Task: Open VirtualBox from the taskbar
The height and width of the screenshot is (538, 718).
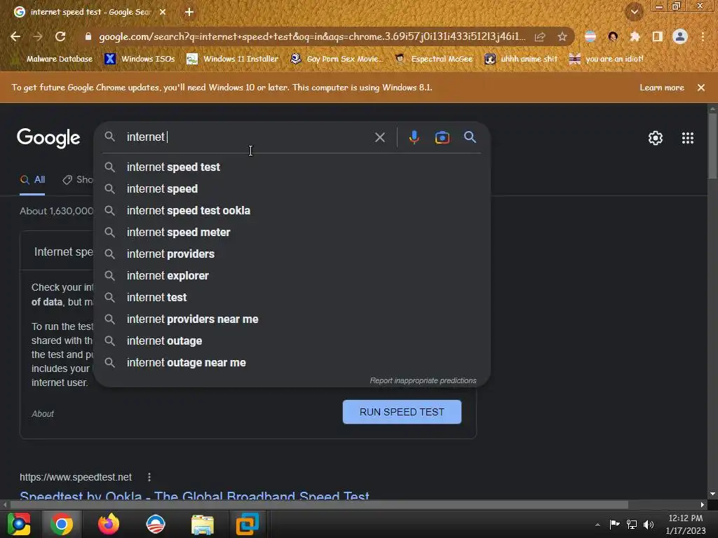Action: coord(248,524)
